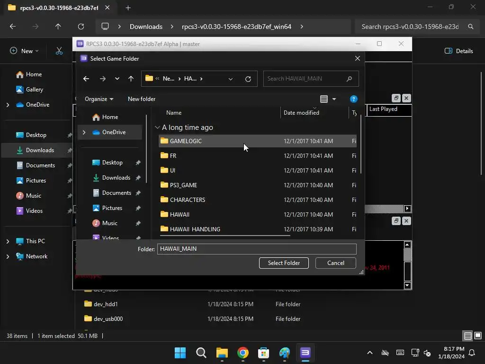Click New folder in dialog
485x364 pixels.
pyautogui.click(x=142, y=99)
